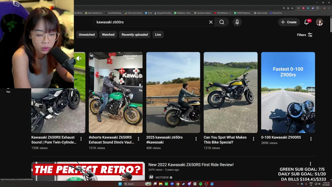
Task: Open the taskbar clock showing 12:52 am
Action: pos(326,184)
